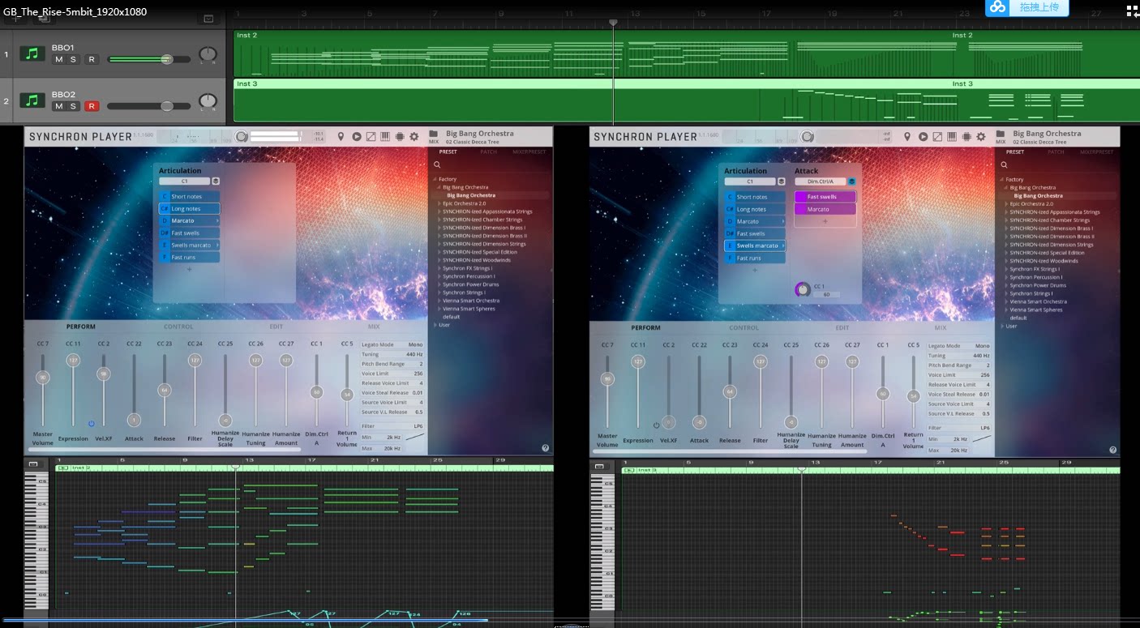Toggle record enable on BBO2 track
The image size is (1140, 628).
pos(92,106)
